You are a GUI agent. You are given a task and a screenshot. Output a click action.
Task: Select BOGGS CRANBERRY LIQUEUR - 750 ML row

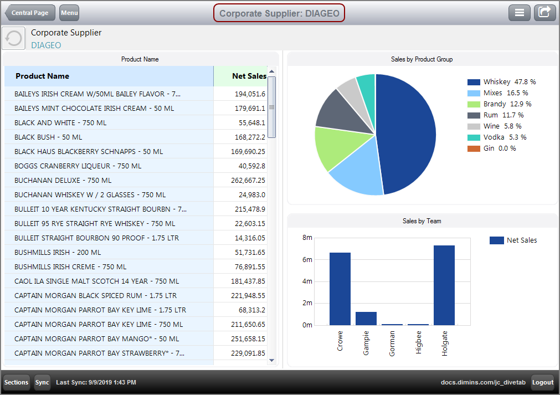tap(136, 166)
